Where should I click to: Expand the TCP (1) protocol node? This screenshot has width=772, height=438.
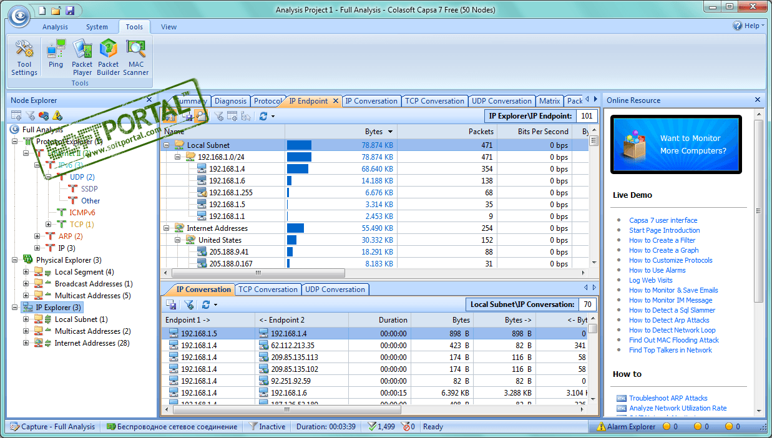(x=49, y=225)
